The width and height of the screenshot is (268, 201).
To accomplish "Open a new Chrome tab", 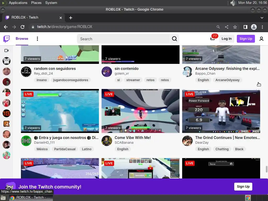I will click(x=71, y=18).
